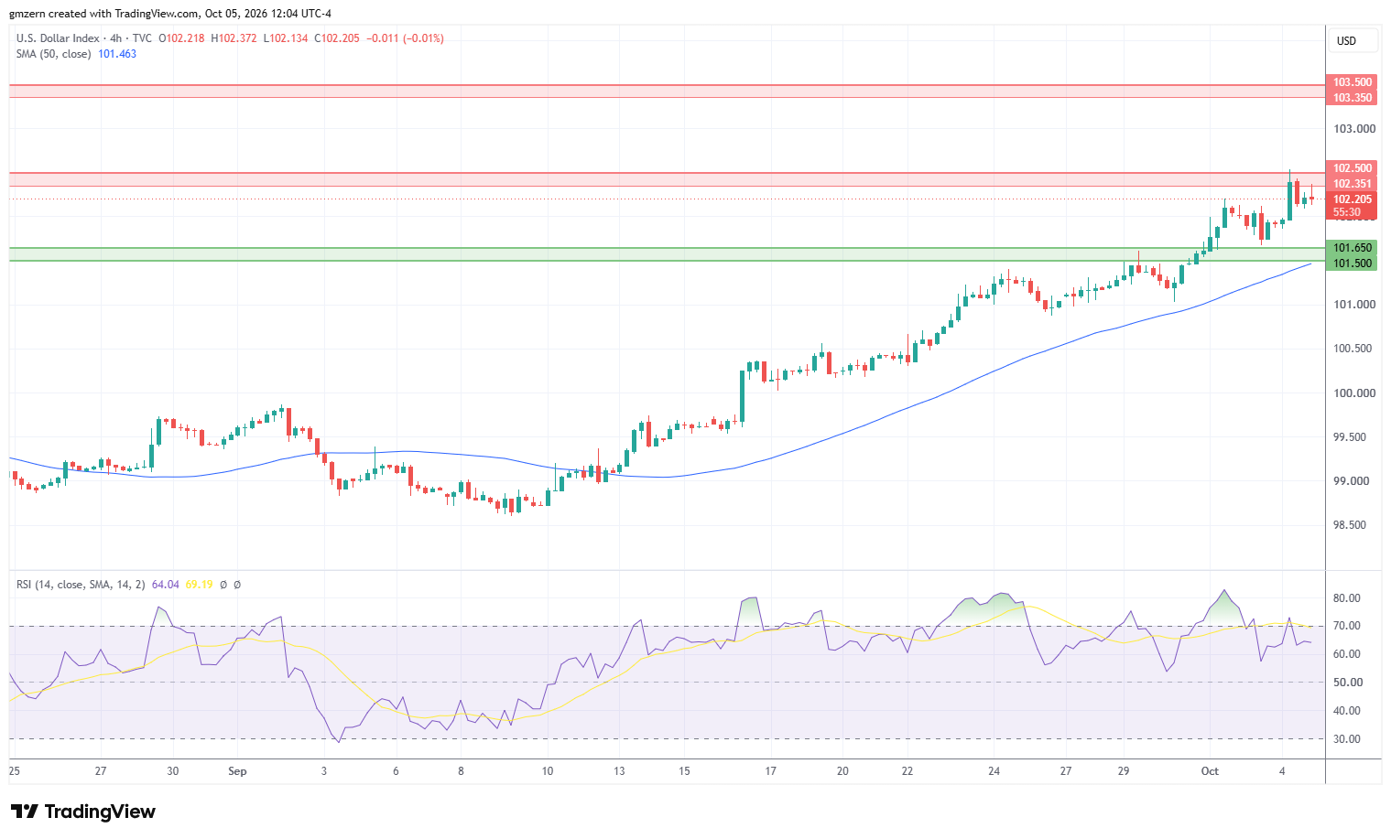Click the 101.500 support price label
1391x839 pixels.
pyautogui.click(x=1353, y=264)
